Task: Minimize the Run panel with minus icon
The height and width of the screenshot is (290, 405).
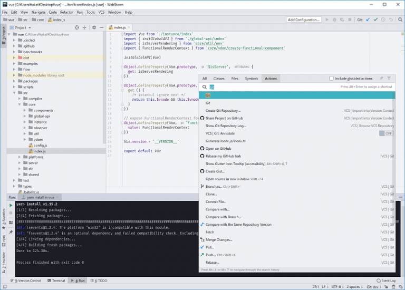Action: coord(400,197)
